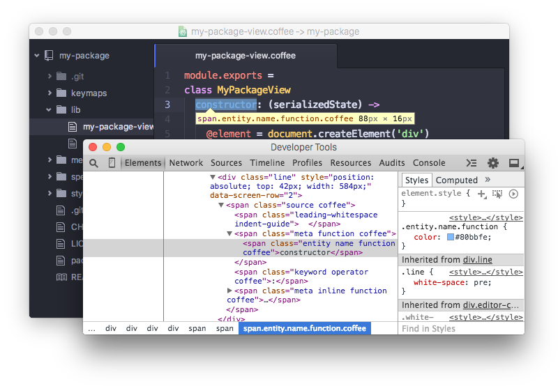The image size is (558, 386).
Task: Click file icon below my-package-view entry
Action: tap(73, 144)
